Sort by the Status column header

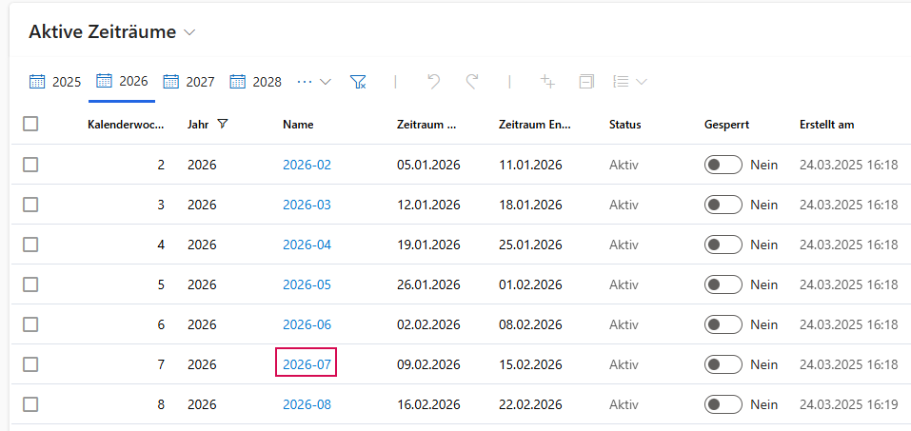pos(624,125)
